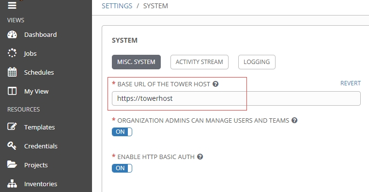Open Jobs from sidebar

coord(30,53)
